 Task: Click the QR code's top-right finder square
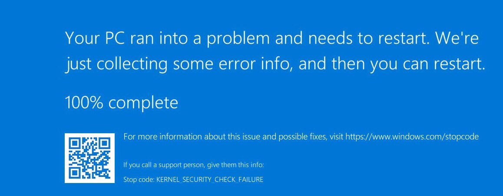click(104, 143)
